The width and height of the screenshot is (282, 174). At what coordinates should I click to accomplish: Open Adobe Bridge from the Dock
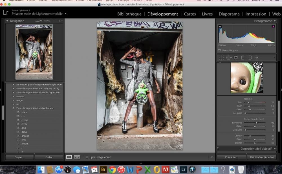tap(103, 169)
